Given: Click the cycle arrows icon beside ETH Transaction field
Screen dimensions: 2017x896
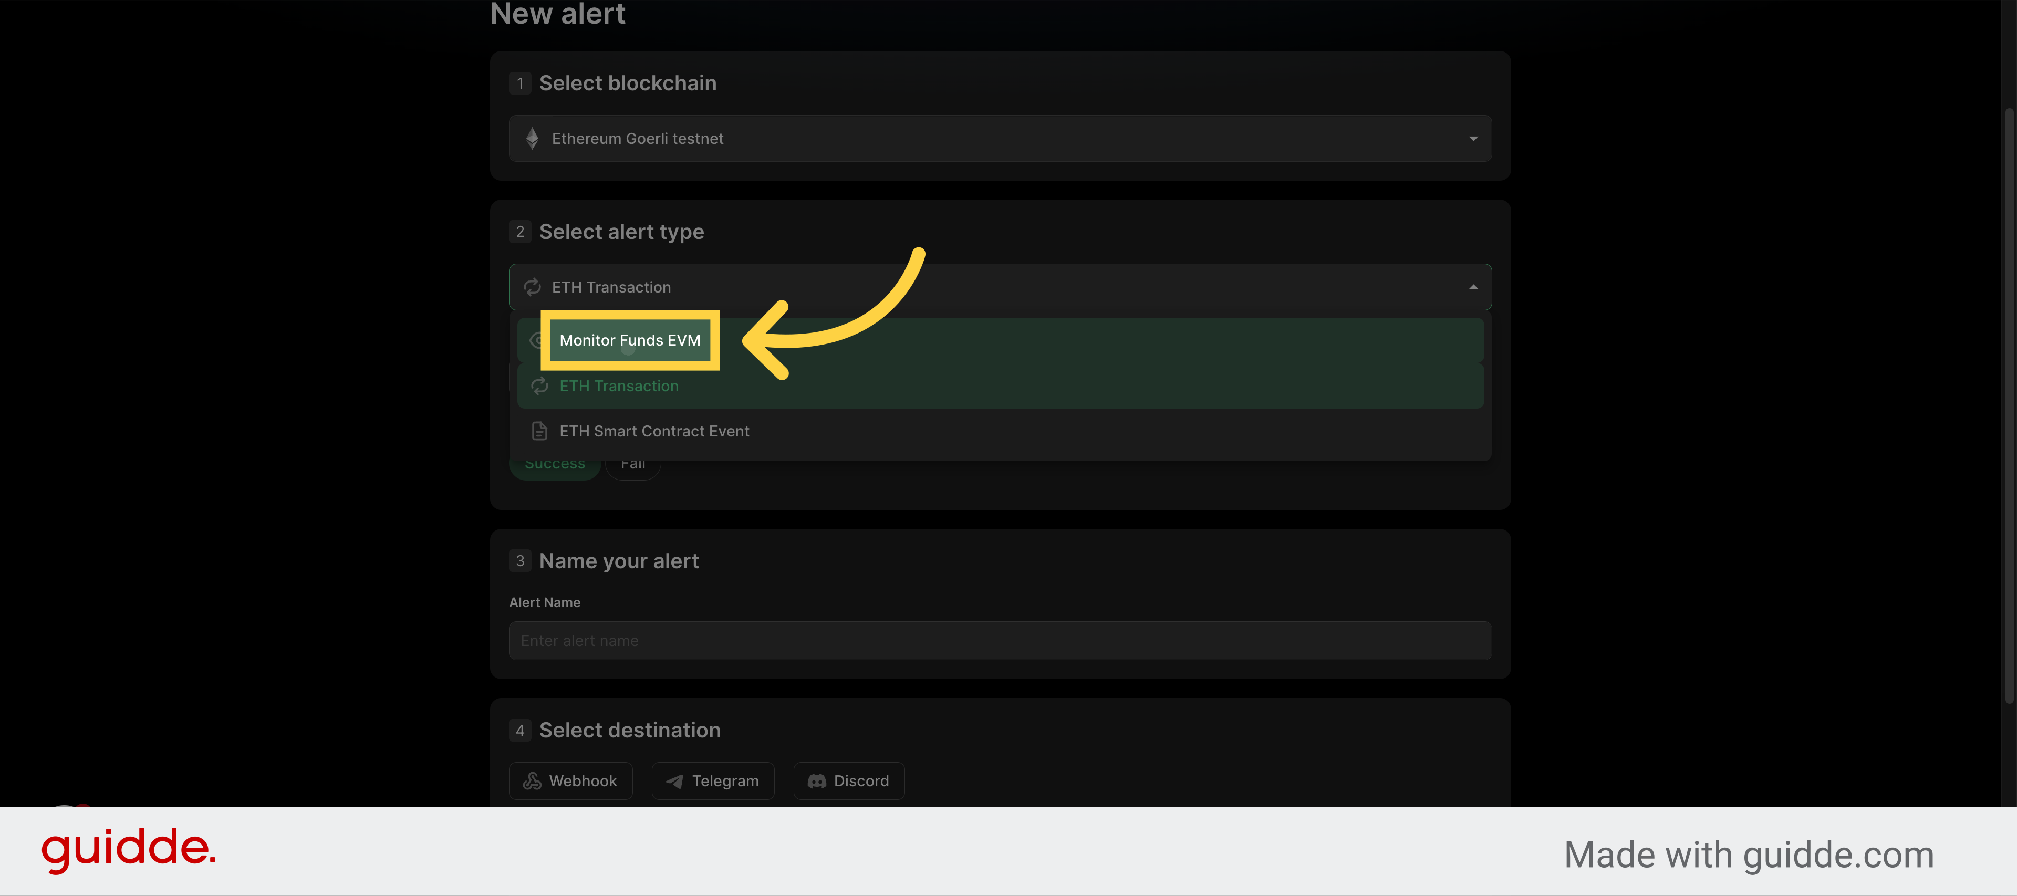Looking at the screenshot, I should point(533,287).
